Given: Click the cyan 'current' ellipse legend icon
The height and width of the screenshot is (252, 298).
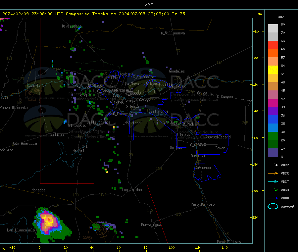Looking at the screenshot, I should [x=273, y=206].
